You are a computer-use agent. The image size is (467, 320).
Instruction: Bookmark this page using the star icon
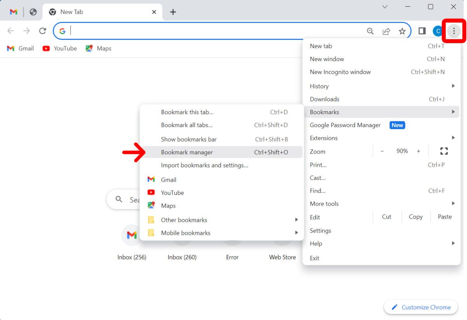(x=402, y=31)
